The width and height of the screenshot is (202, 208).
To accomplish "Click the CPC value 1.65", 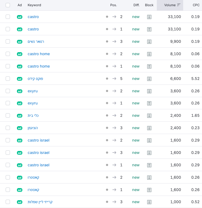I will 195,115.
